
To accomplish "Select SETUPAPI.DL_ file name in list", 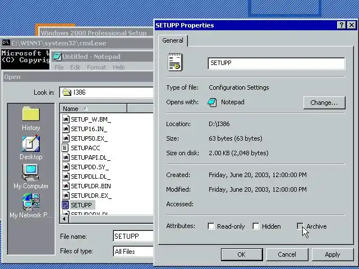I will point(90,157).
